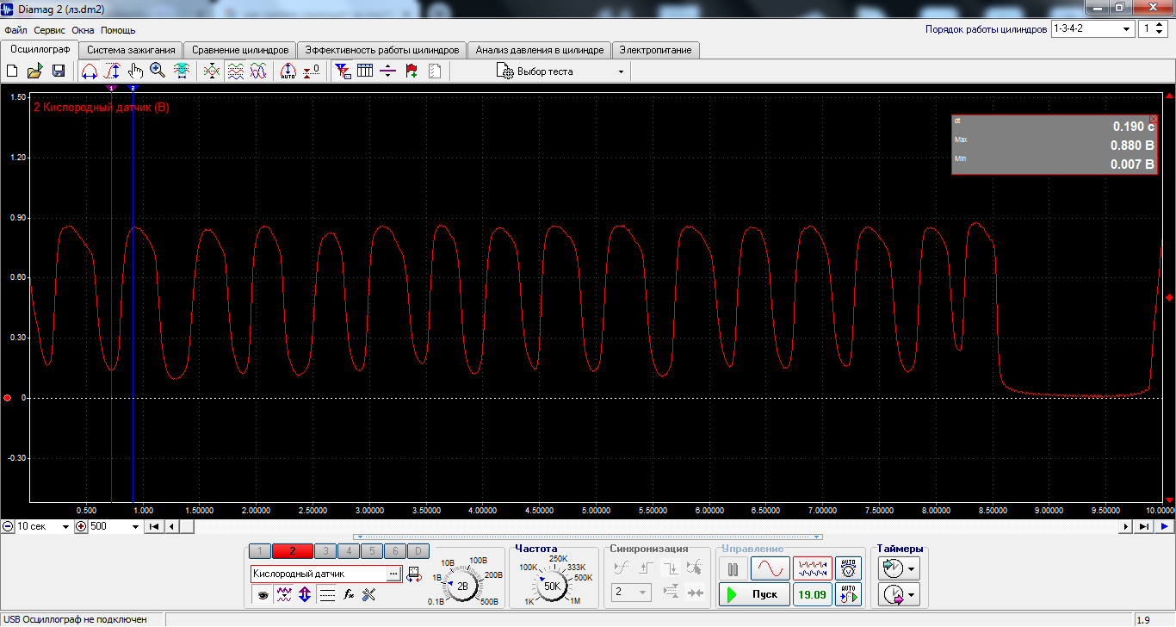The width and height of the screenshot is (1176, 627).
Task: Open a file using the folder icon
Action: [35, 71]
